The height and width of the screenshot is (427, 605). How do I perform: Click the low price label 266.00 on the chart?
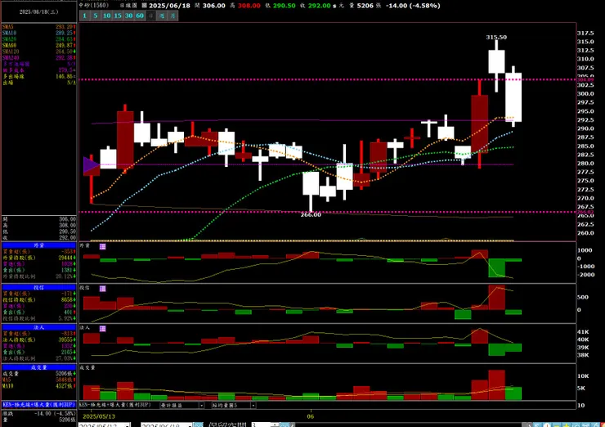311,214
